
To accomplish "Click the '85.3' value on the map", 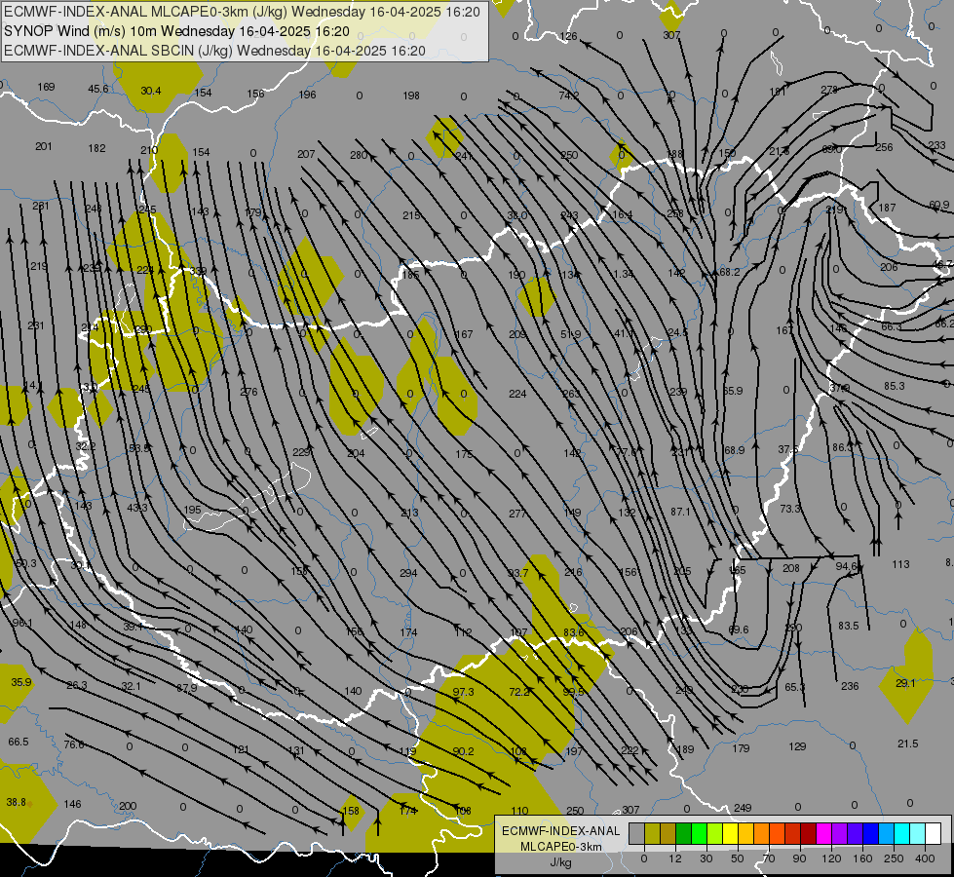I will point(895,386).
